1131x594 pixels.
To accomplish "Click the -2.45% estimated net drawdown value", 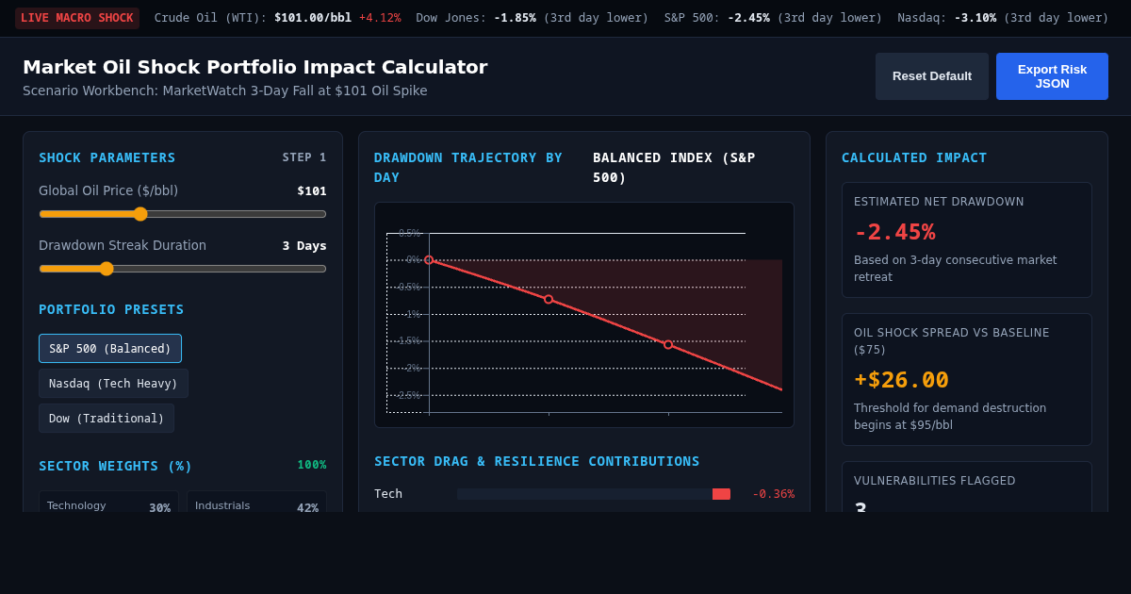I will tap(894, 232).
